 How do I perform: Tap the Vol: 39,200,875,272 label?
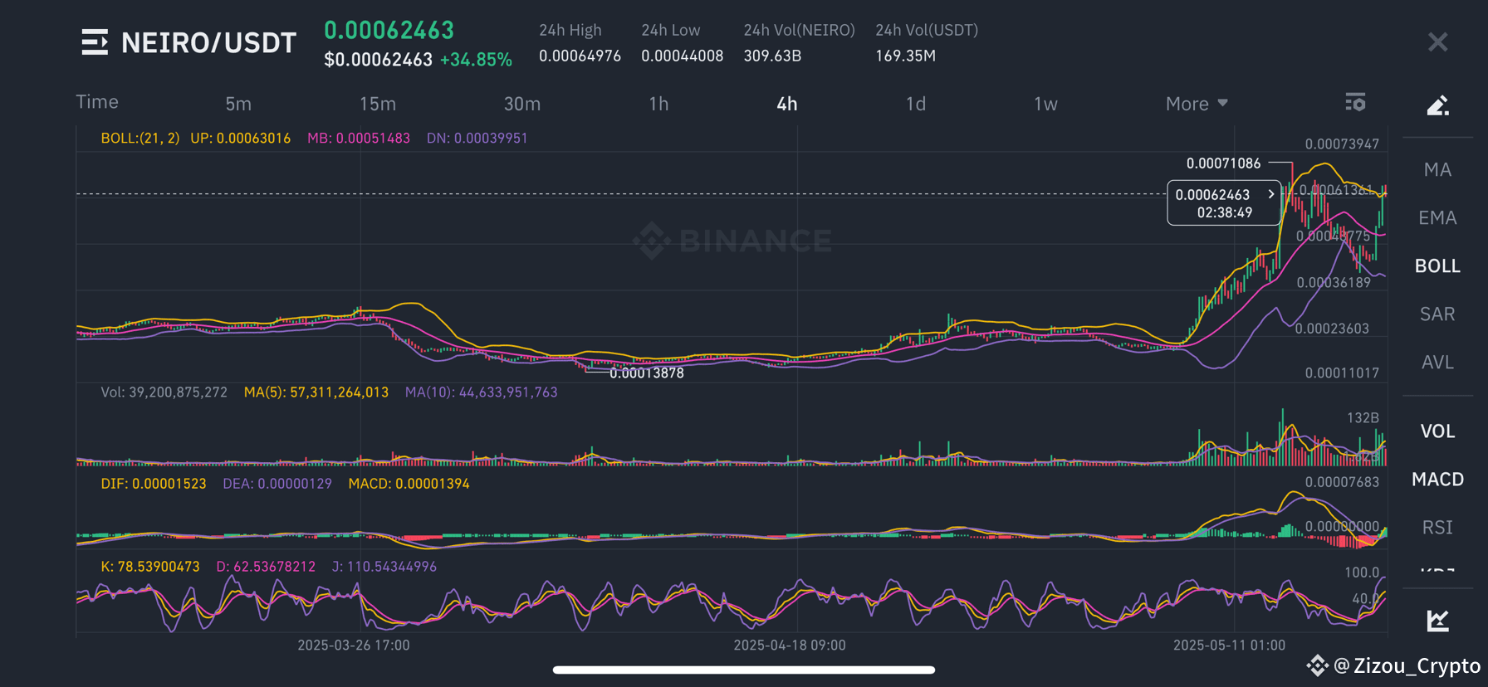tap(164, 392)
